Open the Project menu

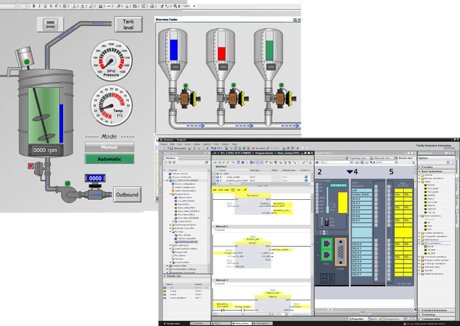coord(164,144)
